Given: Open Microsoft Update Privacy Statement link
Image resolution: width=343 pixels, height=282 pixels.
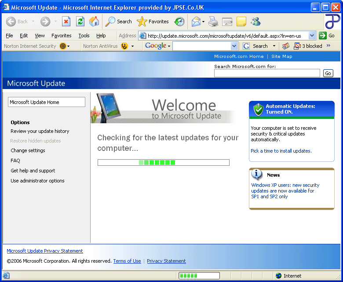Looking at the screenshot, I should coord(45,251).
